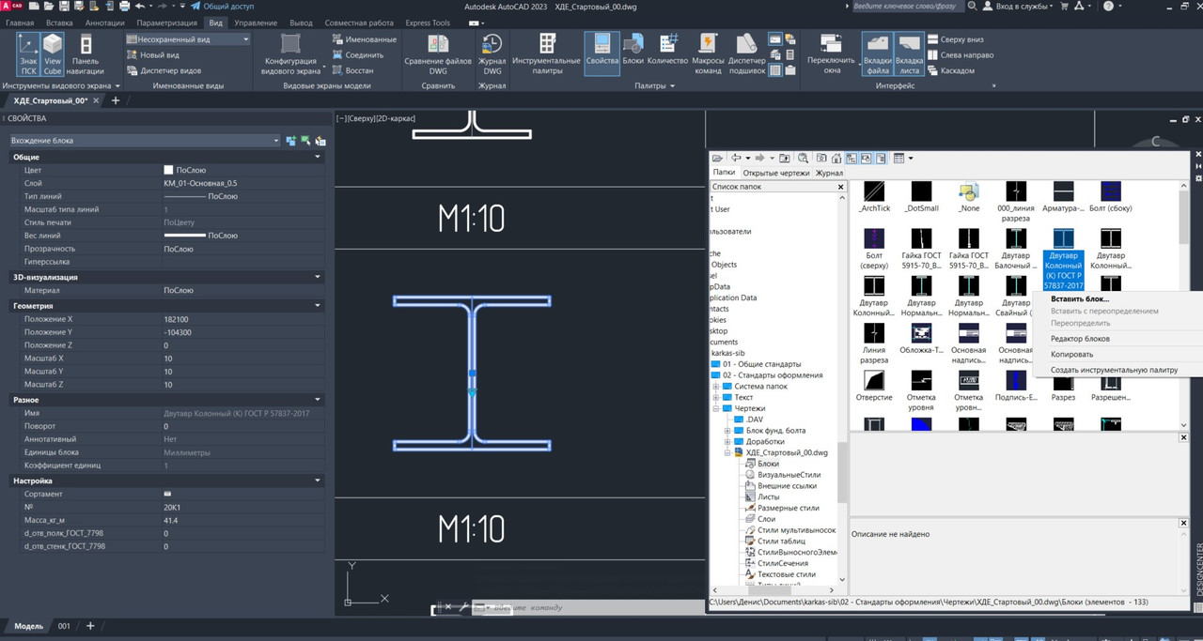Collapse the Геометрия properties section
The height and width of the screenshot is (641, 1203).
point(318,306)
